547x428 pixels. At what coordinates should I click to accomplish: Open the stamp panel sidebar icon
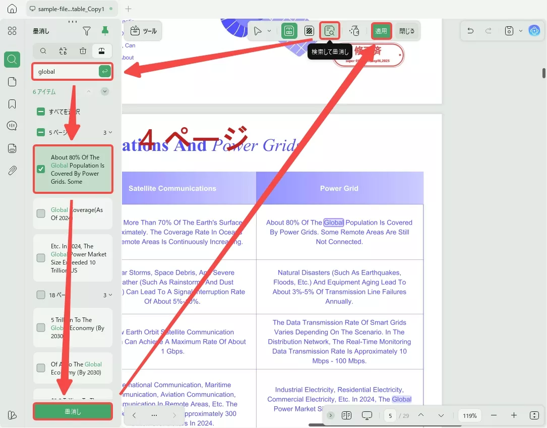(12, 148)
